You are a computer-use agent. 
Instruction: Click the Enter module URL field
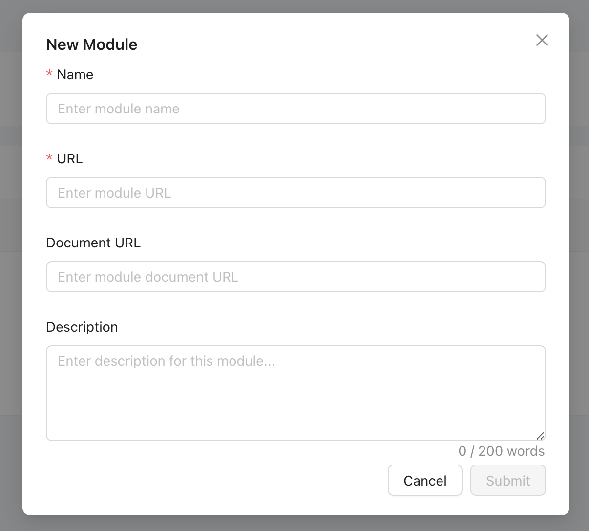click(295, 193)
